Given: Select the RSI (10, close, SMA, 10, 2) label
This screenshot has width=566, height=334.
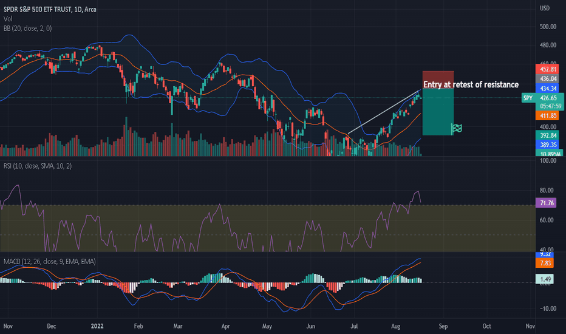Looking at the screenshot, I should click(38, 166).
